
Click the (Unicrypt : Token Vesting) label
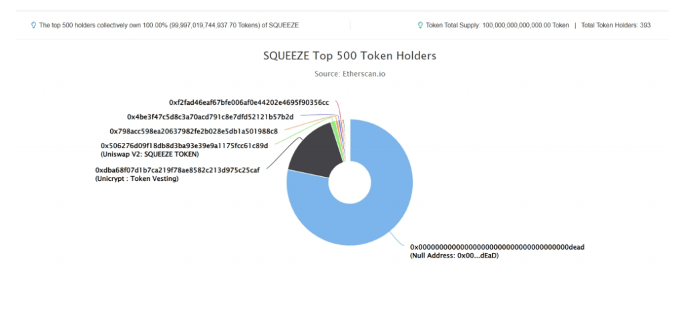pyautogui.click(x=136, y=179)
